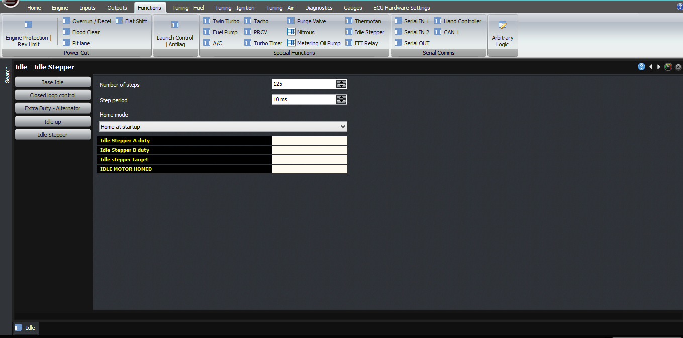Open Engine Protection Rev Limit settings

(28, 33)
